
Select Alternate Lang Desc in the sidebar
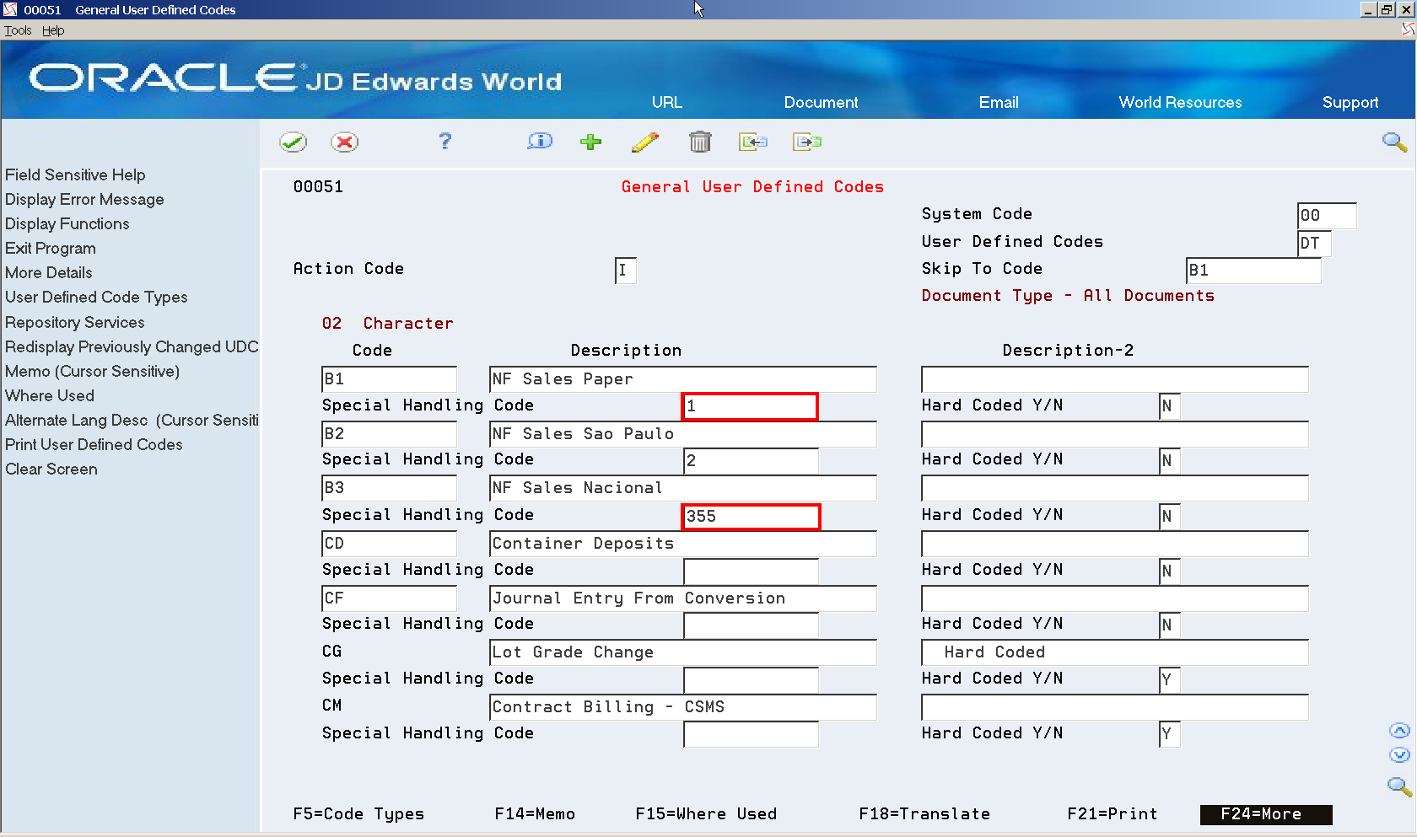pos(132,420)
